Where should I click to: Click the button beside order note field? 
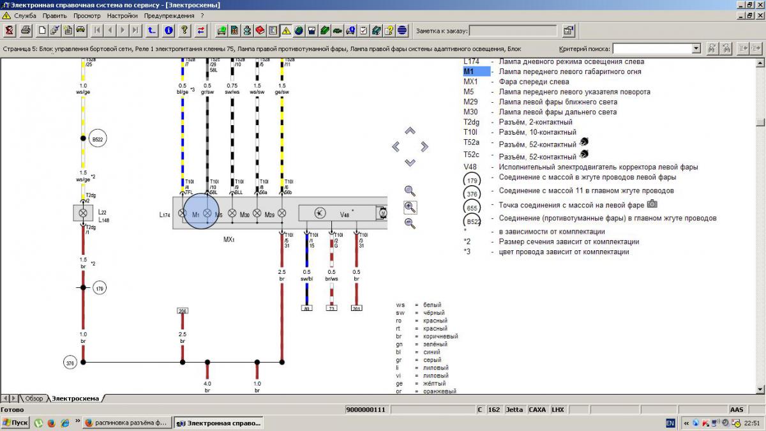point(568,30)
